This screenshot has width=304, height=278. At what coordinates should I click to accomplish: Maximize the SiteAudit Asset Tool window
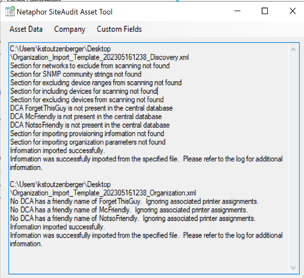(265, 11)
